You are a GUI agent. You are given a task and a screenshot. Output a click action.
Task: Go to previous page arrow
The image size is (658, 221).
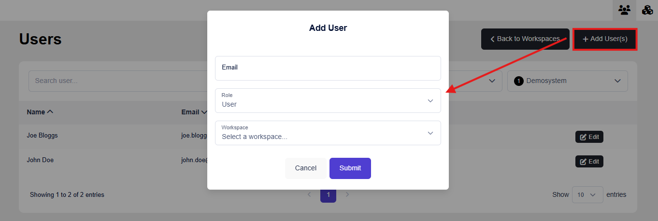click(x=310, y=194)
